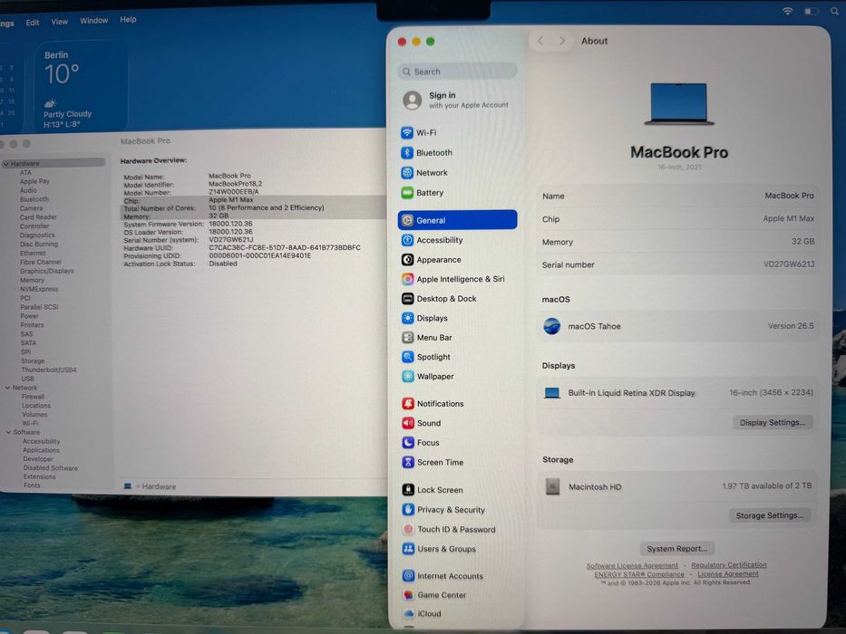The height and width of the screenshot is (634, 846).
Task: Open Regulatory Certification link
Action: pyautogui.click(x=728, y=565)
